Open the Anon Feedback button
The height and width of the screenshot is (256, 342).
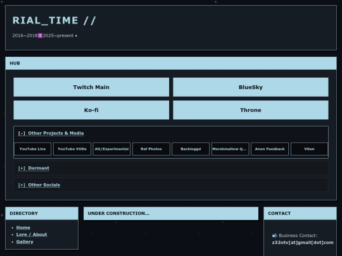pyautogui.click(x=270, y=149)
